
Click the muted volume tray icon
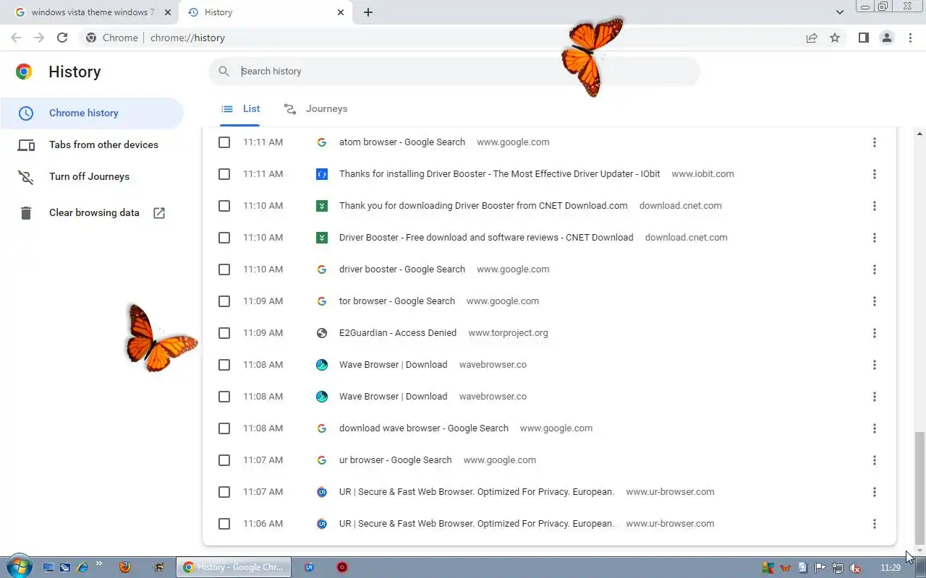[855, 568]
